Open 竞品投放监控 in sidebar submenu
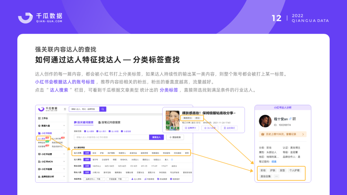This screenshot has width=347, height=195. (x=57, y=143)
